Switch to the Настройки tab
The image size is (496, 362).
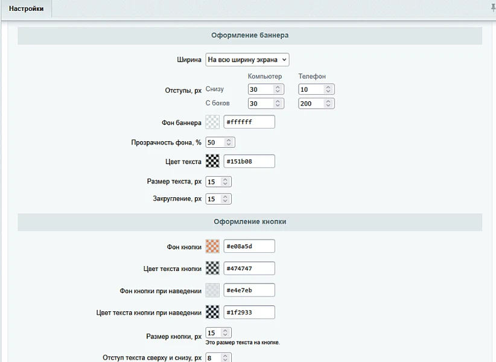[26, 9]
